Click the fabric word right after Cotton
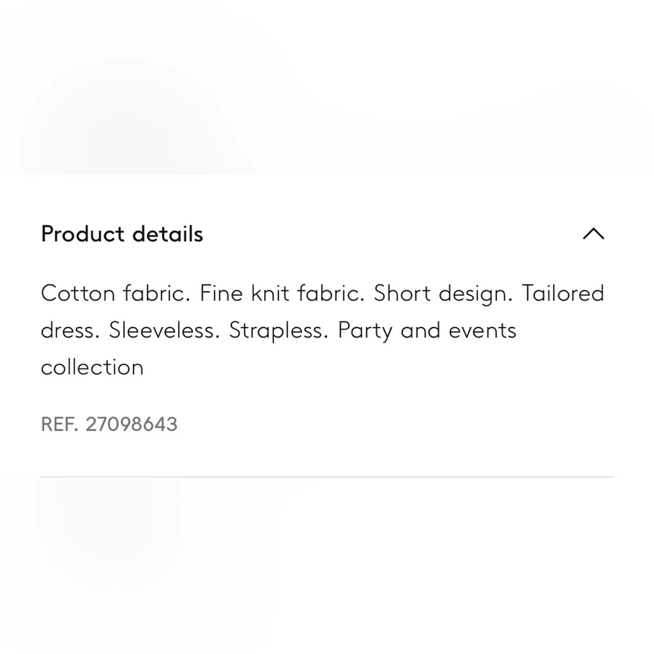Viewport: 654px width, 654px height. click(x=156, y=293)
